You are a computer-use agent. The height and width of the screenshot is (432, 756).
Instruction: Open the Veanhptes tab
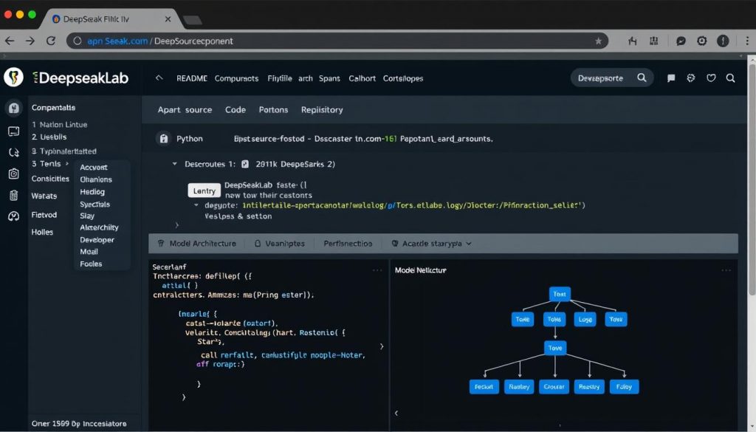(280, 244)
